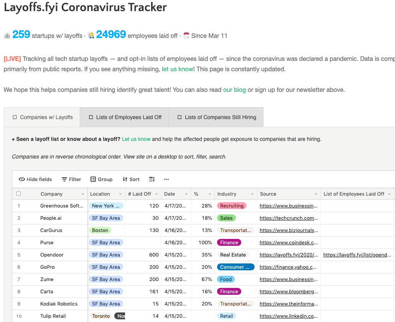Image resolution: width=395 pixels, height=322 pixels.
Task: Open the Group records menu
Action: click(101, 179)
